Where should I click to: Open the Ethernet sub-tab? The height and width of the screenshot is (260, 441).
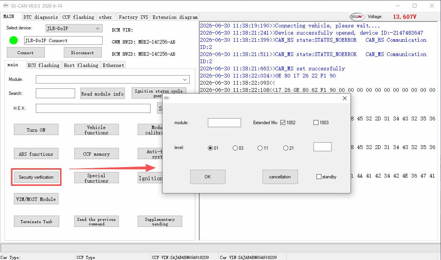click(x=113, y=65)
